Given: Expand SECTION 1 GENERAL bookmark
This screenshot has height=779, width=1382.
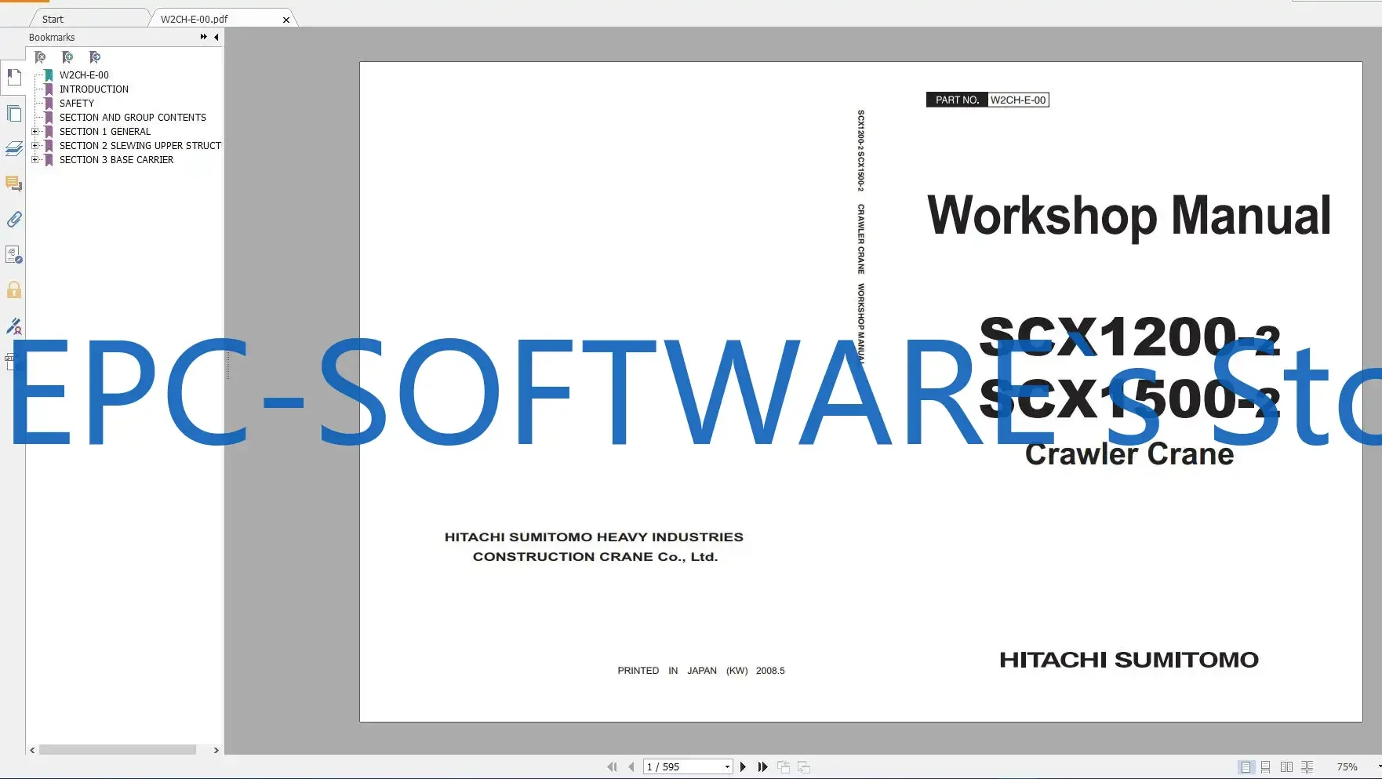Looking at the screenshot, I should (x=35, y=132).
